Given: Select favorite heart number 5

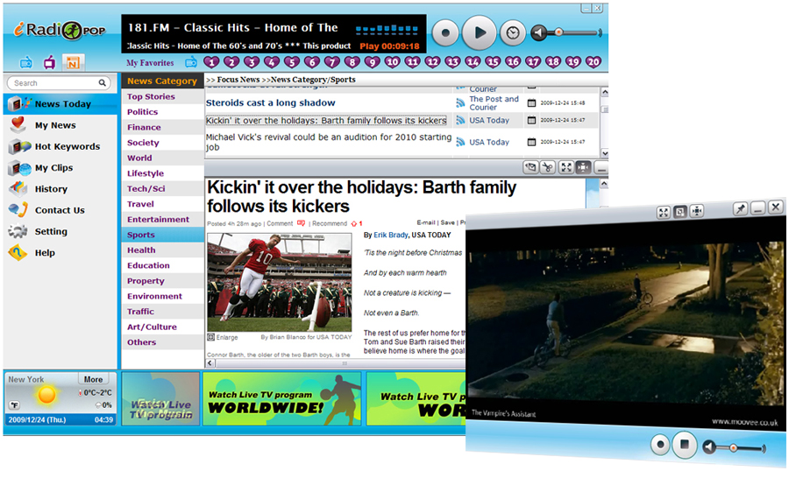Looking at the screenshot, I should [292, 62].
